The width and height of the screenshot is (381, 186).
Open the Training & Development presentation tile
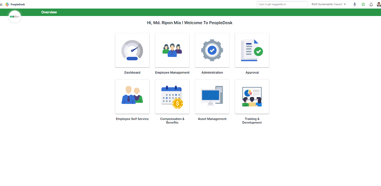point(252,97)
